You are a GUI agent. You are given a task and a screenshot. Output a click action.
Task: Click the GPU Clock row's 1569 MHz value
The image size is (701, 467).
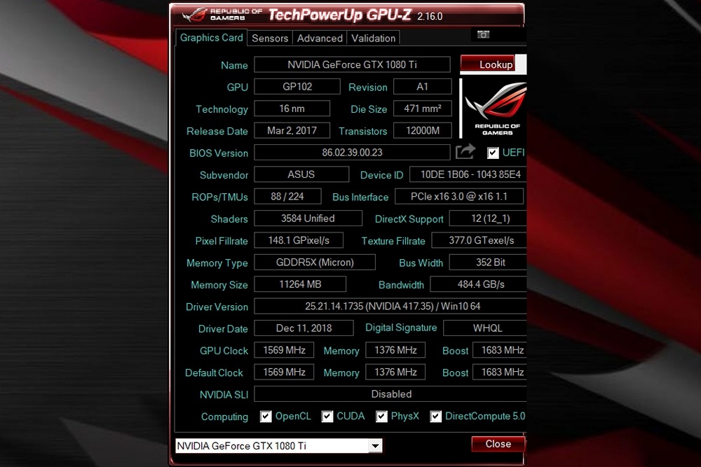click(284, 350)
